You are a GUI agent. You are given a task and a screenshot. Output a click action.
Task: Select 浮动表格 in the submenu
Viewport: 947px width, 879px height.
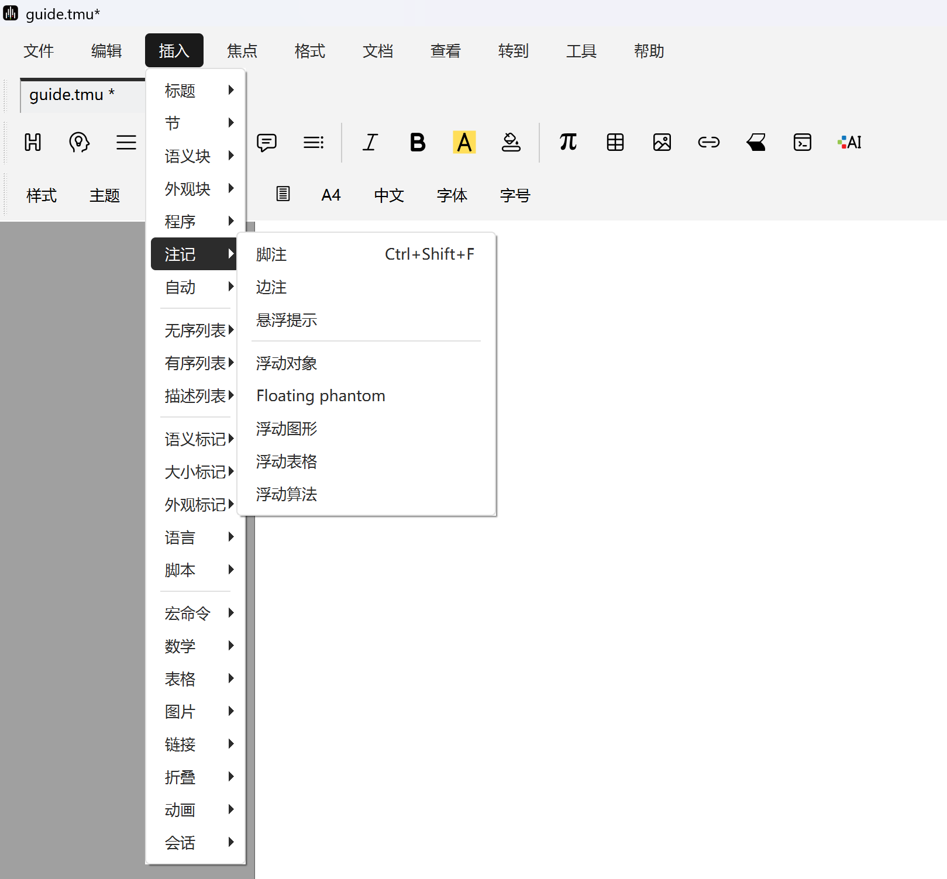(x=287, y=461)
